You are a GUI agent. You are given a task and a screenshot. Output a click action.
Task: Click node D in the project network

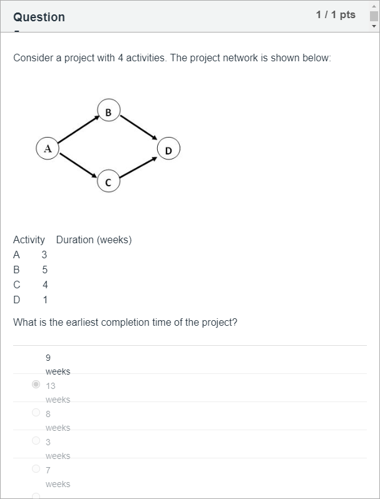[x=168, y=148]
